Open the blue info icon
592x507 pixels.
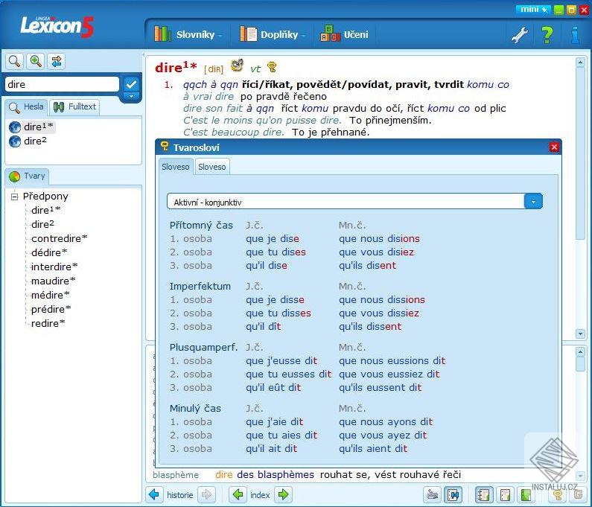(x=575, y=35)
